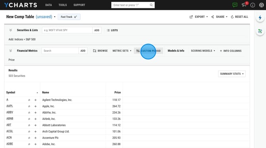Screen dimensions: 266x148
Task: Click the Price column header
Action: [118, 93]
